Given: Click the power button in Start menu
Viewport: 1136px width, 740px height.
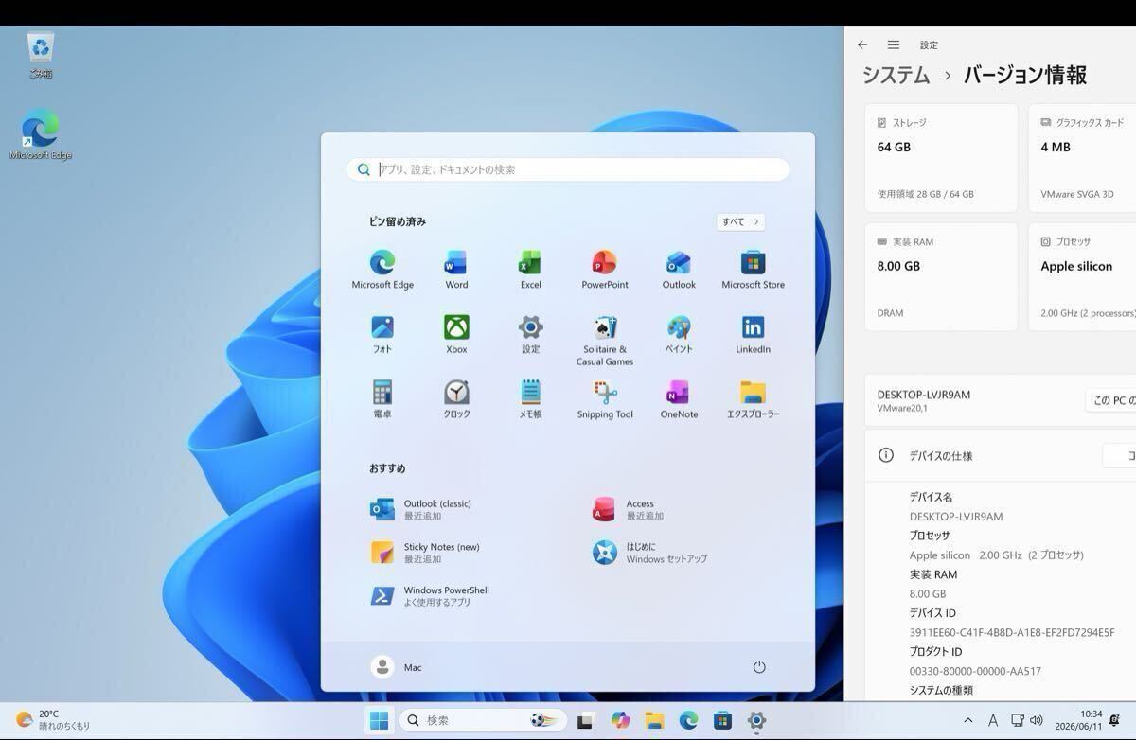Looking at the screenshot, I should pyautogui.click(x=759, y=667).
